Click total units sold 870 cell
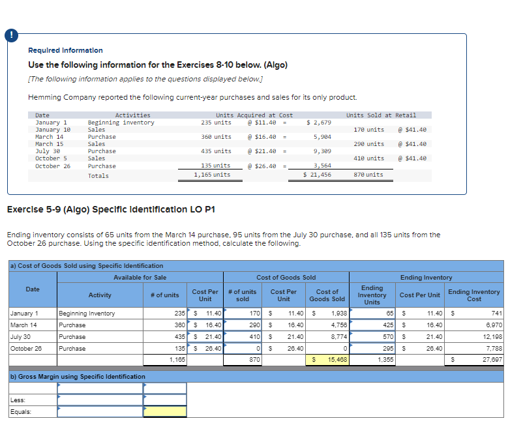This screenshot has width=523, height=425. [x=243, y=360]
